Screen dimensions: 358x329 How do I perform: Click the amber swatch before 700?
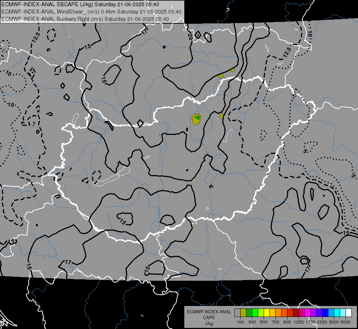272,313
